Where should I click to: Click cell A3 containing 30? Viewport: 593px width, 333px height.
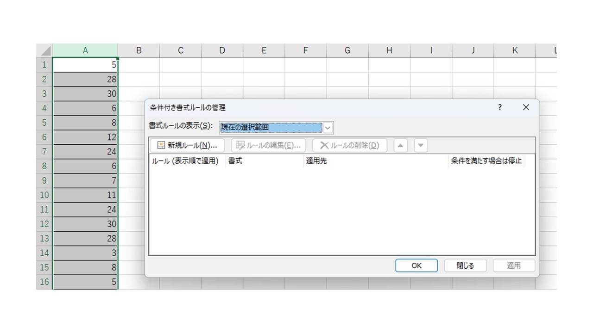[x=85, y=94]
